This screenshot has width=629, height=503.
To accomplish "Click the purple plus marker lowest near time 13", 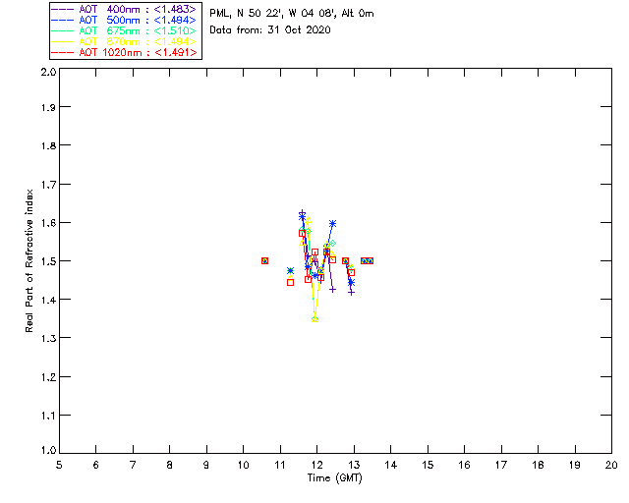I will point(352,293).
